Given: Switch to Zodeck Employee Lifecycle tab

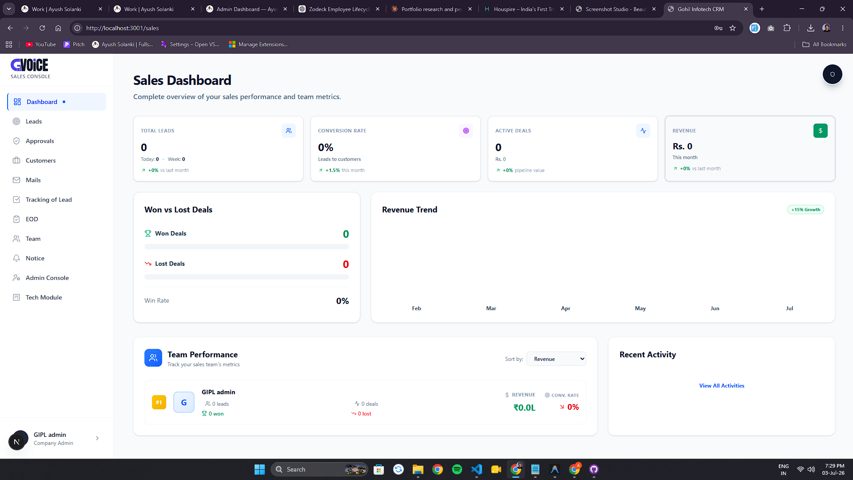Looking at the screenshot, I should pyautogui.click(x=339, y=9).
